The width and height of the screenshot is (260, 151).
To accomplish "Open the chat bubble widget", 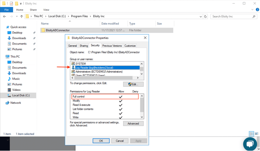I will click(250, 144).
